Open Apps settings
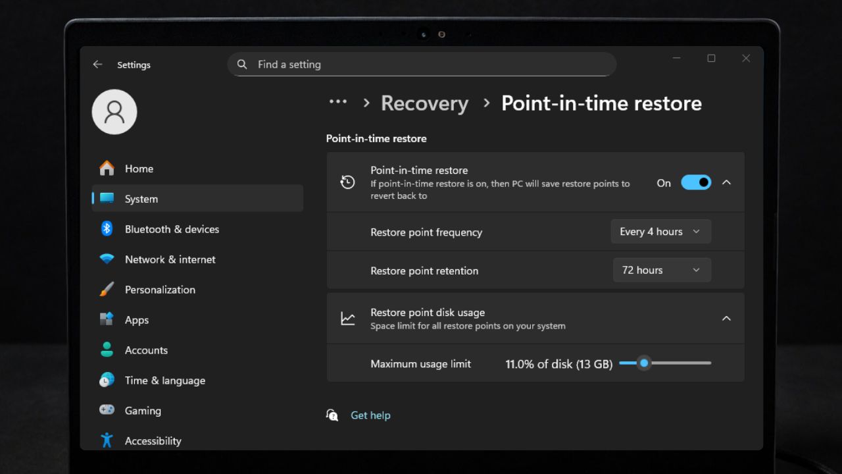This screenshot has width=842, height=474. [136, 320]
